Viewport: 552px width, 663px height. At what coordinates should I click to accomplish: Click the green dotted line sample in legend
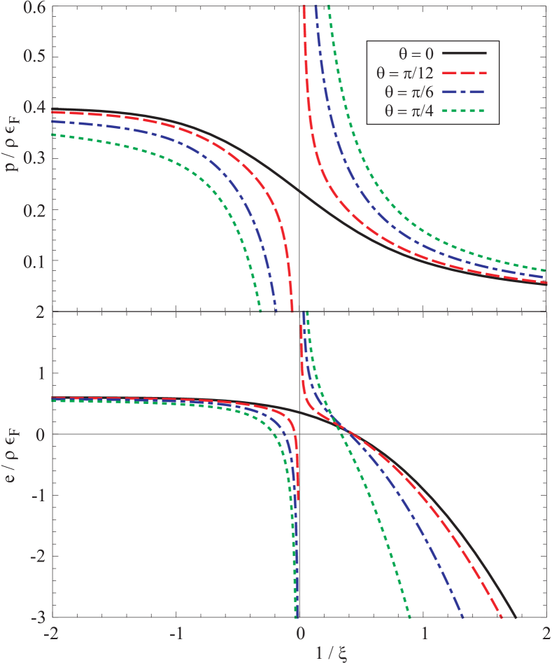pos(464,111)
